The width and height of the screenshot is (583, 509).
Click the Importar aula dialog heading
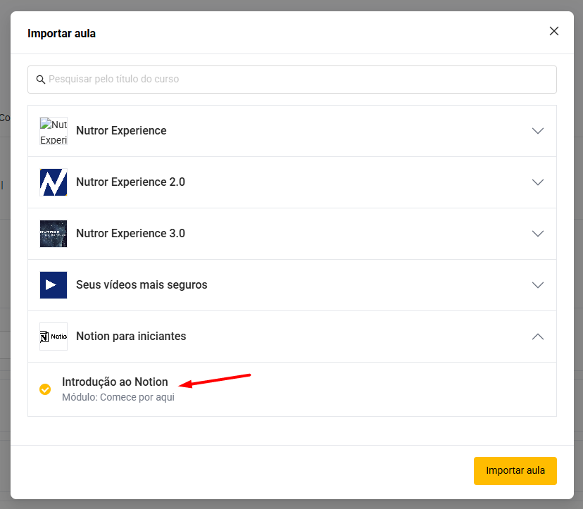coord(61,34)
